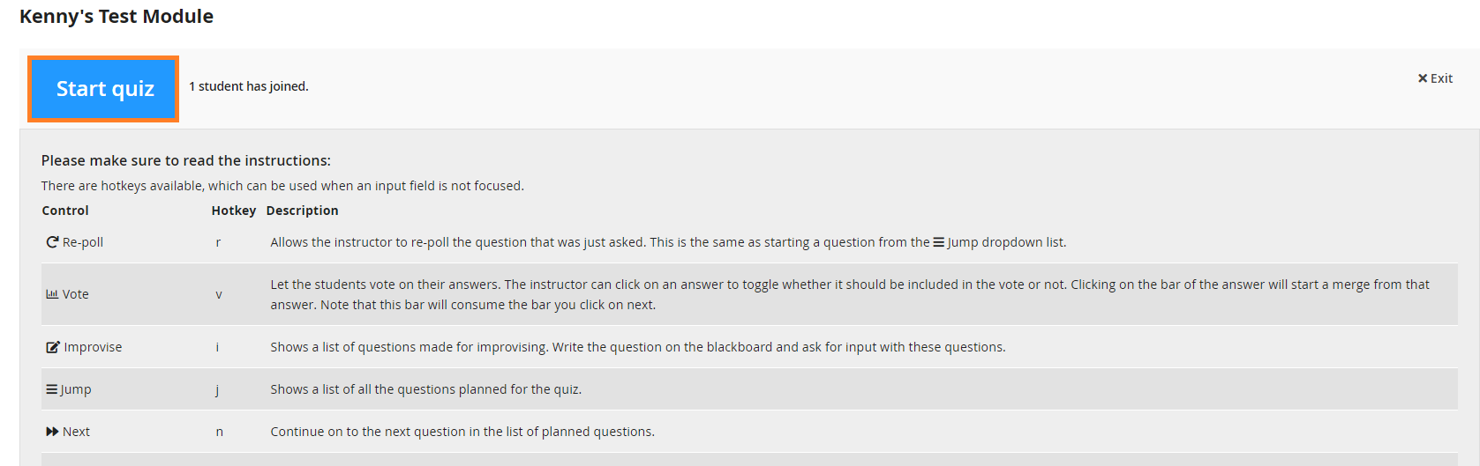The height and width of the screenshot is (466, 1480).
Task: Click the Re-poll circular arrow icon
Action: 52,242
